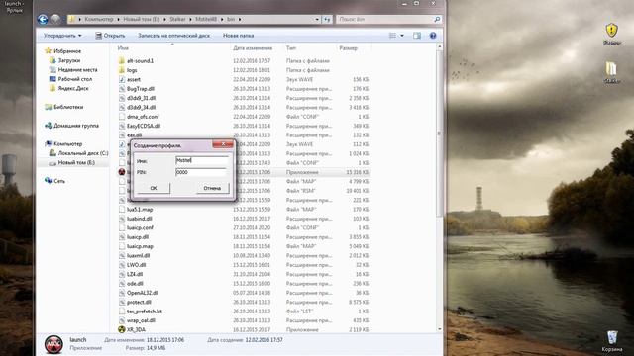Toggle the preview pane icon

click(x=417, y=36)
